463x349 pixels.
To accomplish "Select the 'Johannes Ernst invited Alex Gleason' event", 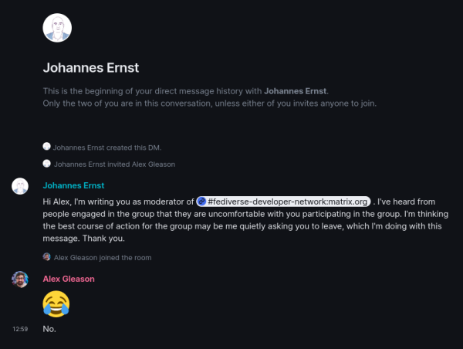I will point(109,164).
